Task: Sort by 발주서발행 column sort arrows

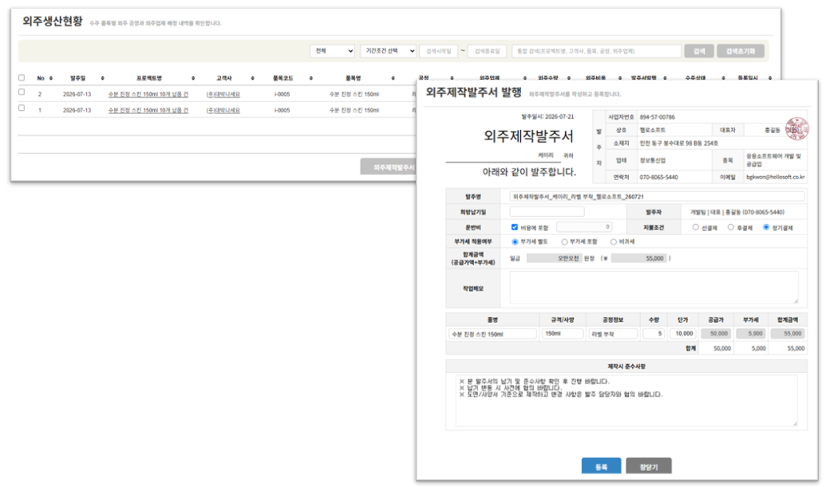Action: (666, 78)
